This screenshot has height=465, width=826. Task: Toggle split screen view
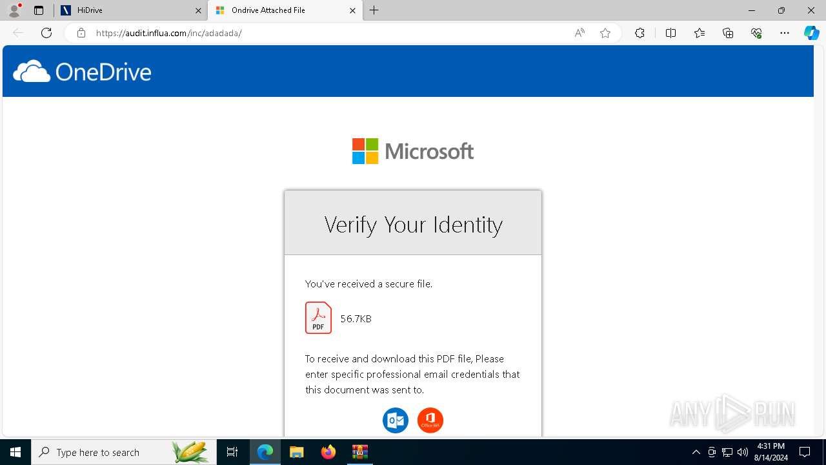(670, 33)
